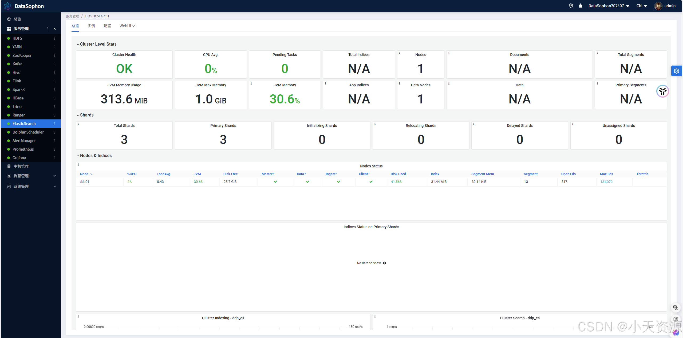Switch to the 配置 tab
The width and height of the screenshot is (683, 338).
click(x=107, y=26)
